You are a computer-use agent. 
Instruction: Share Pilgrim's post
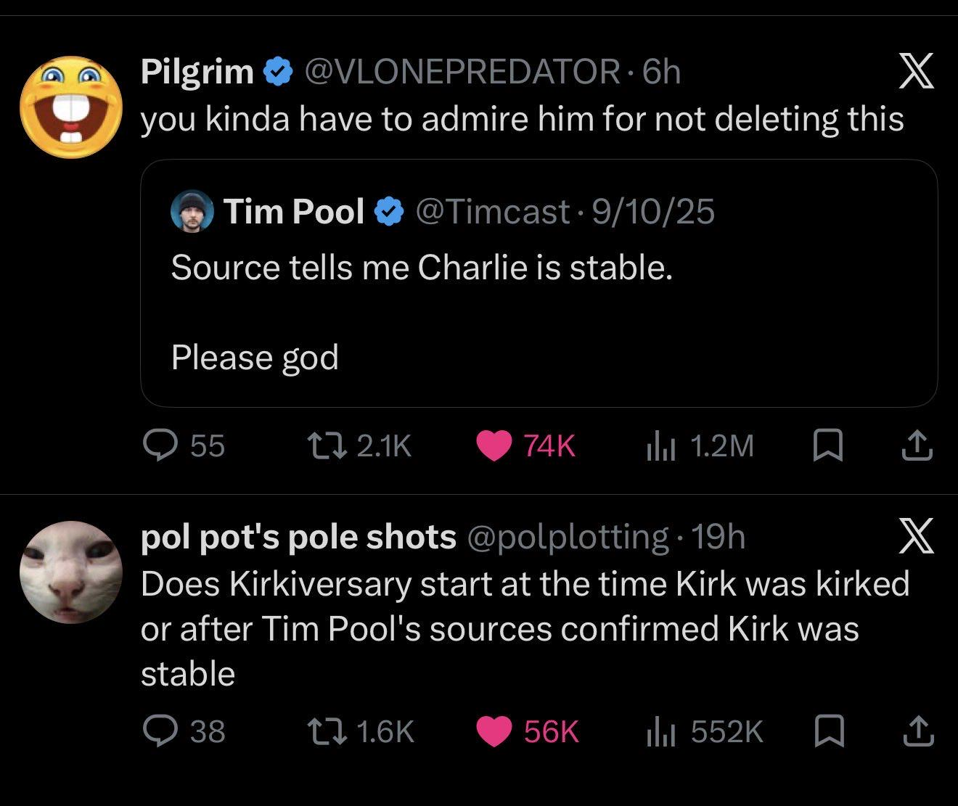(917, 445)
